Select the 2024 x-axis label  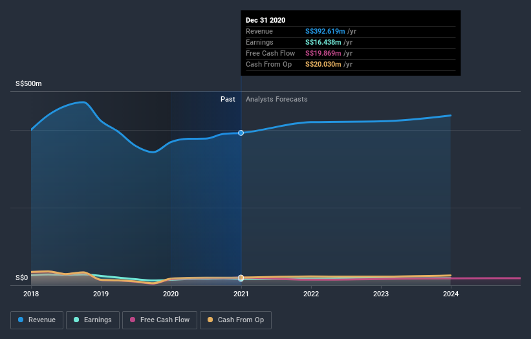451,294
